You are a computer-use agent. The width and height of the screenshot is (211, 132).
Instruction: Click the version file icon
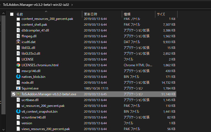click(x=18, y=123)
